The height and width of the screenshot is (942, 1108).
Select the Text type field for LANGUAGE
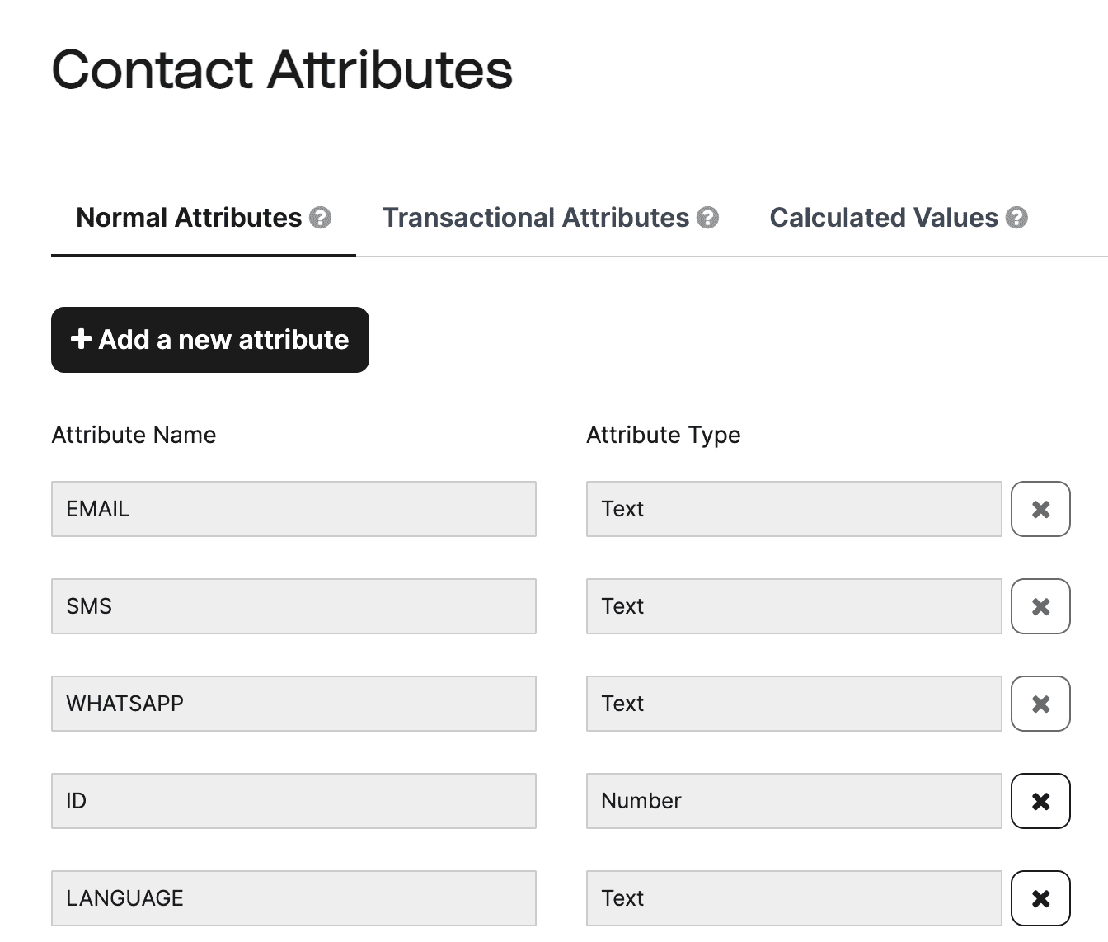click(793, 898)
